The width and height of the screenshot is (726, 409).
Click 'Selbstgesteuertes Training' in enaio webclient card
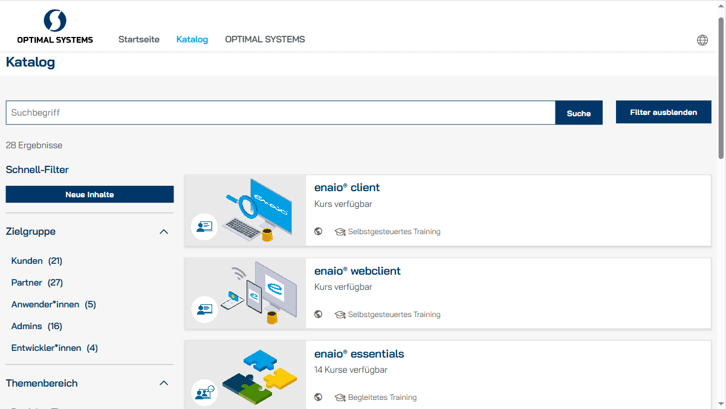(394, 315)
